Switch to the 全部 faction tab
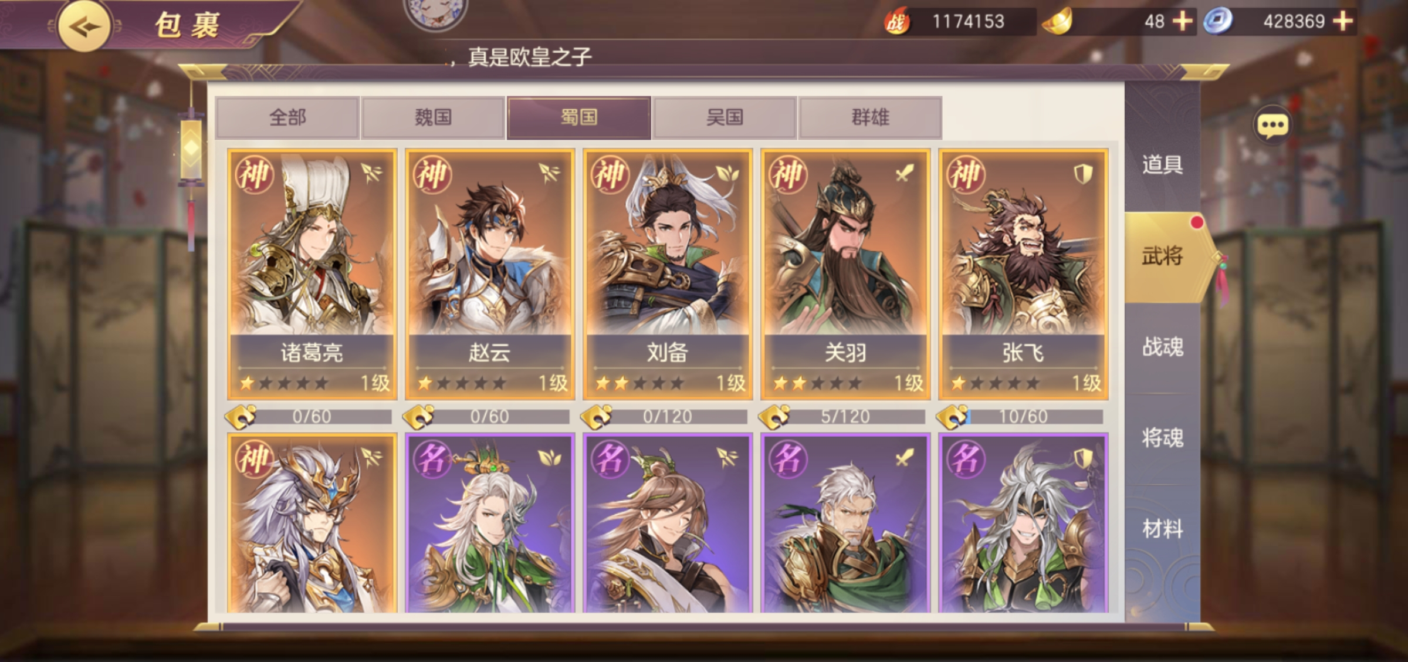 [x=287, y=117]
